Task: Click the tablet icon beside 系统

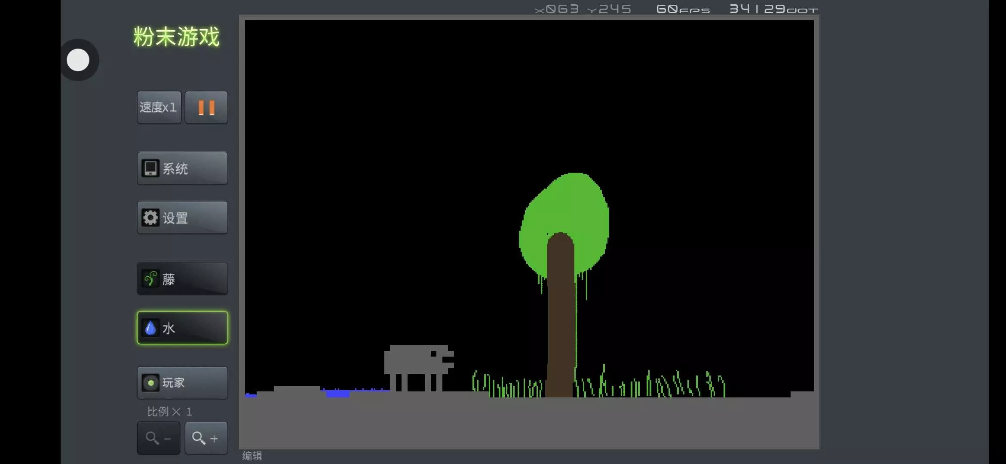Action: point(150,168)
